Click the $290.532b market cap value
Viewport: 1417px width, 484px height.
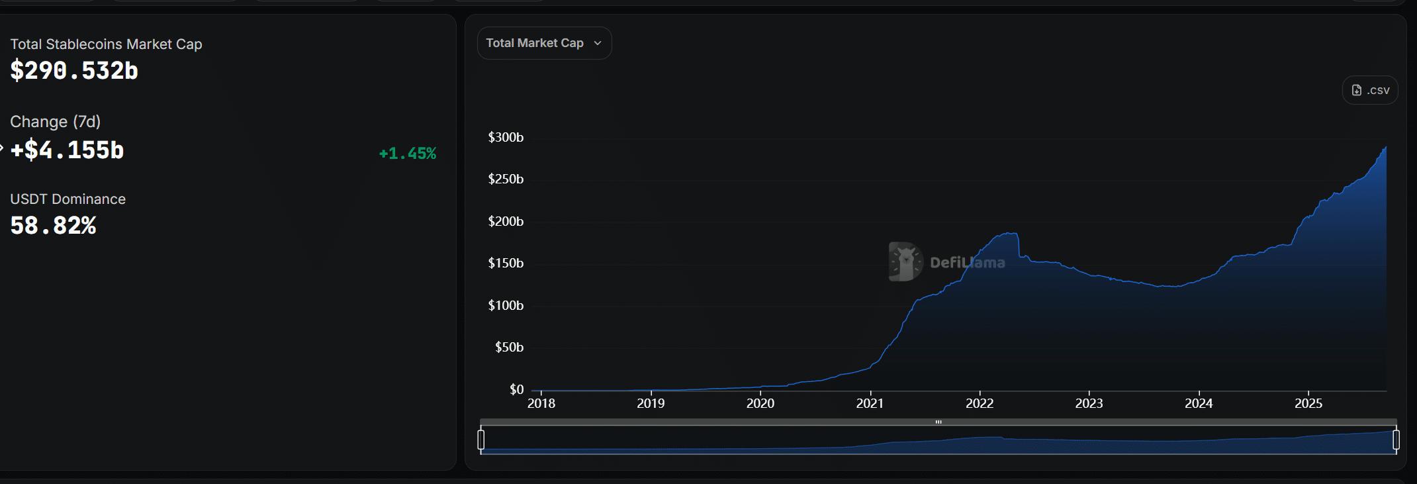(74, 71)
